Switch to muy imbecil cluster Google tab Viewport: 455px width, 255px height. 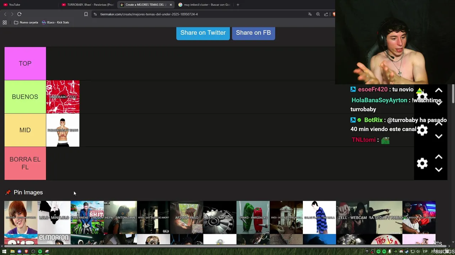[204, 5]
